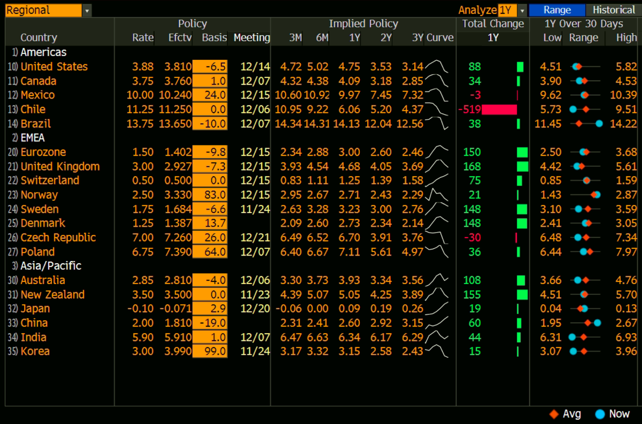
Task: Click the Avg orange diamond legend icon
Action: [554, 414]
